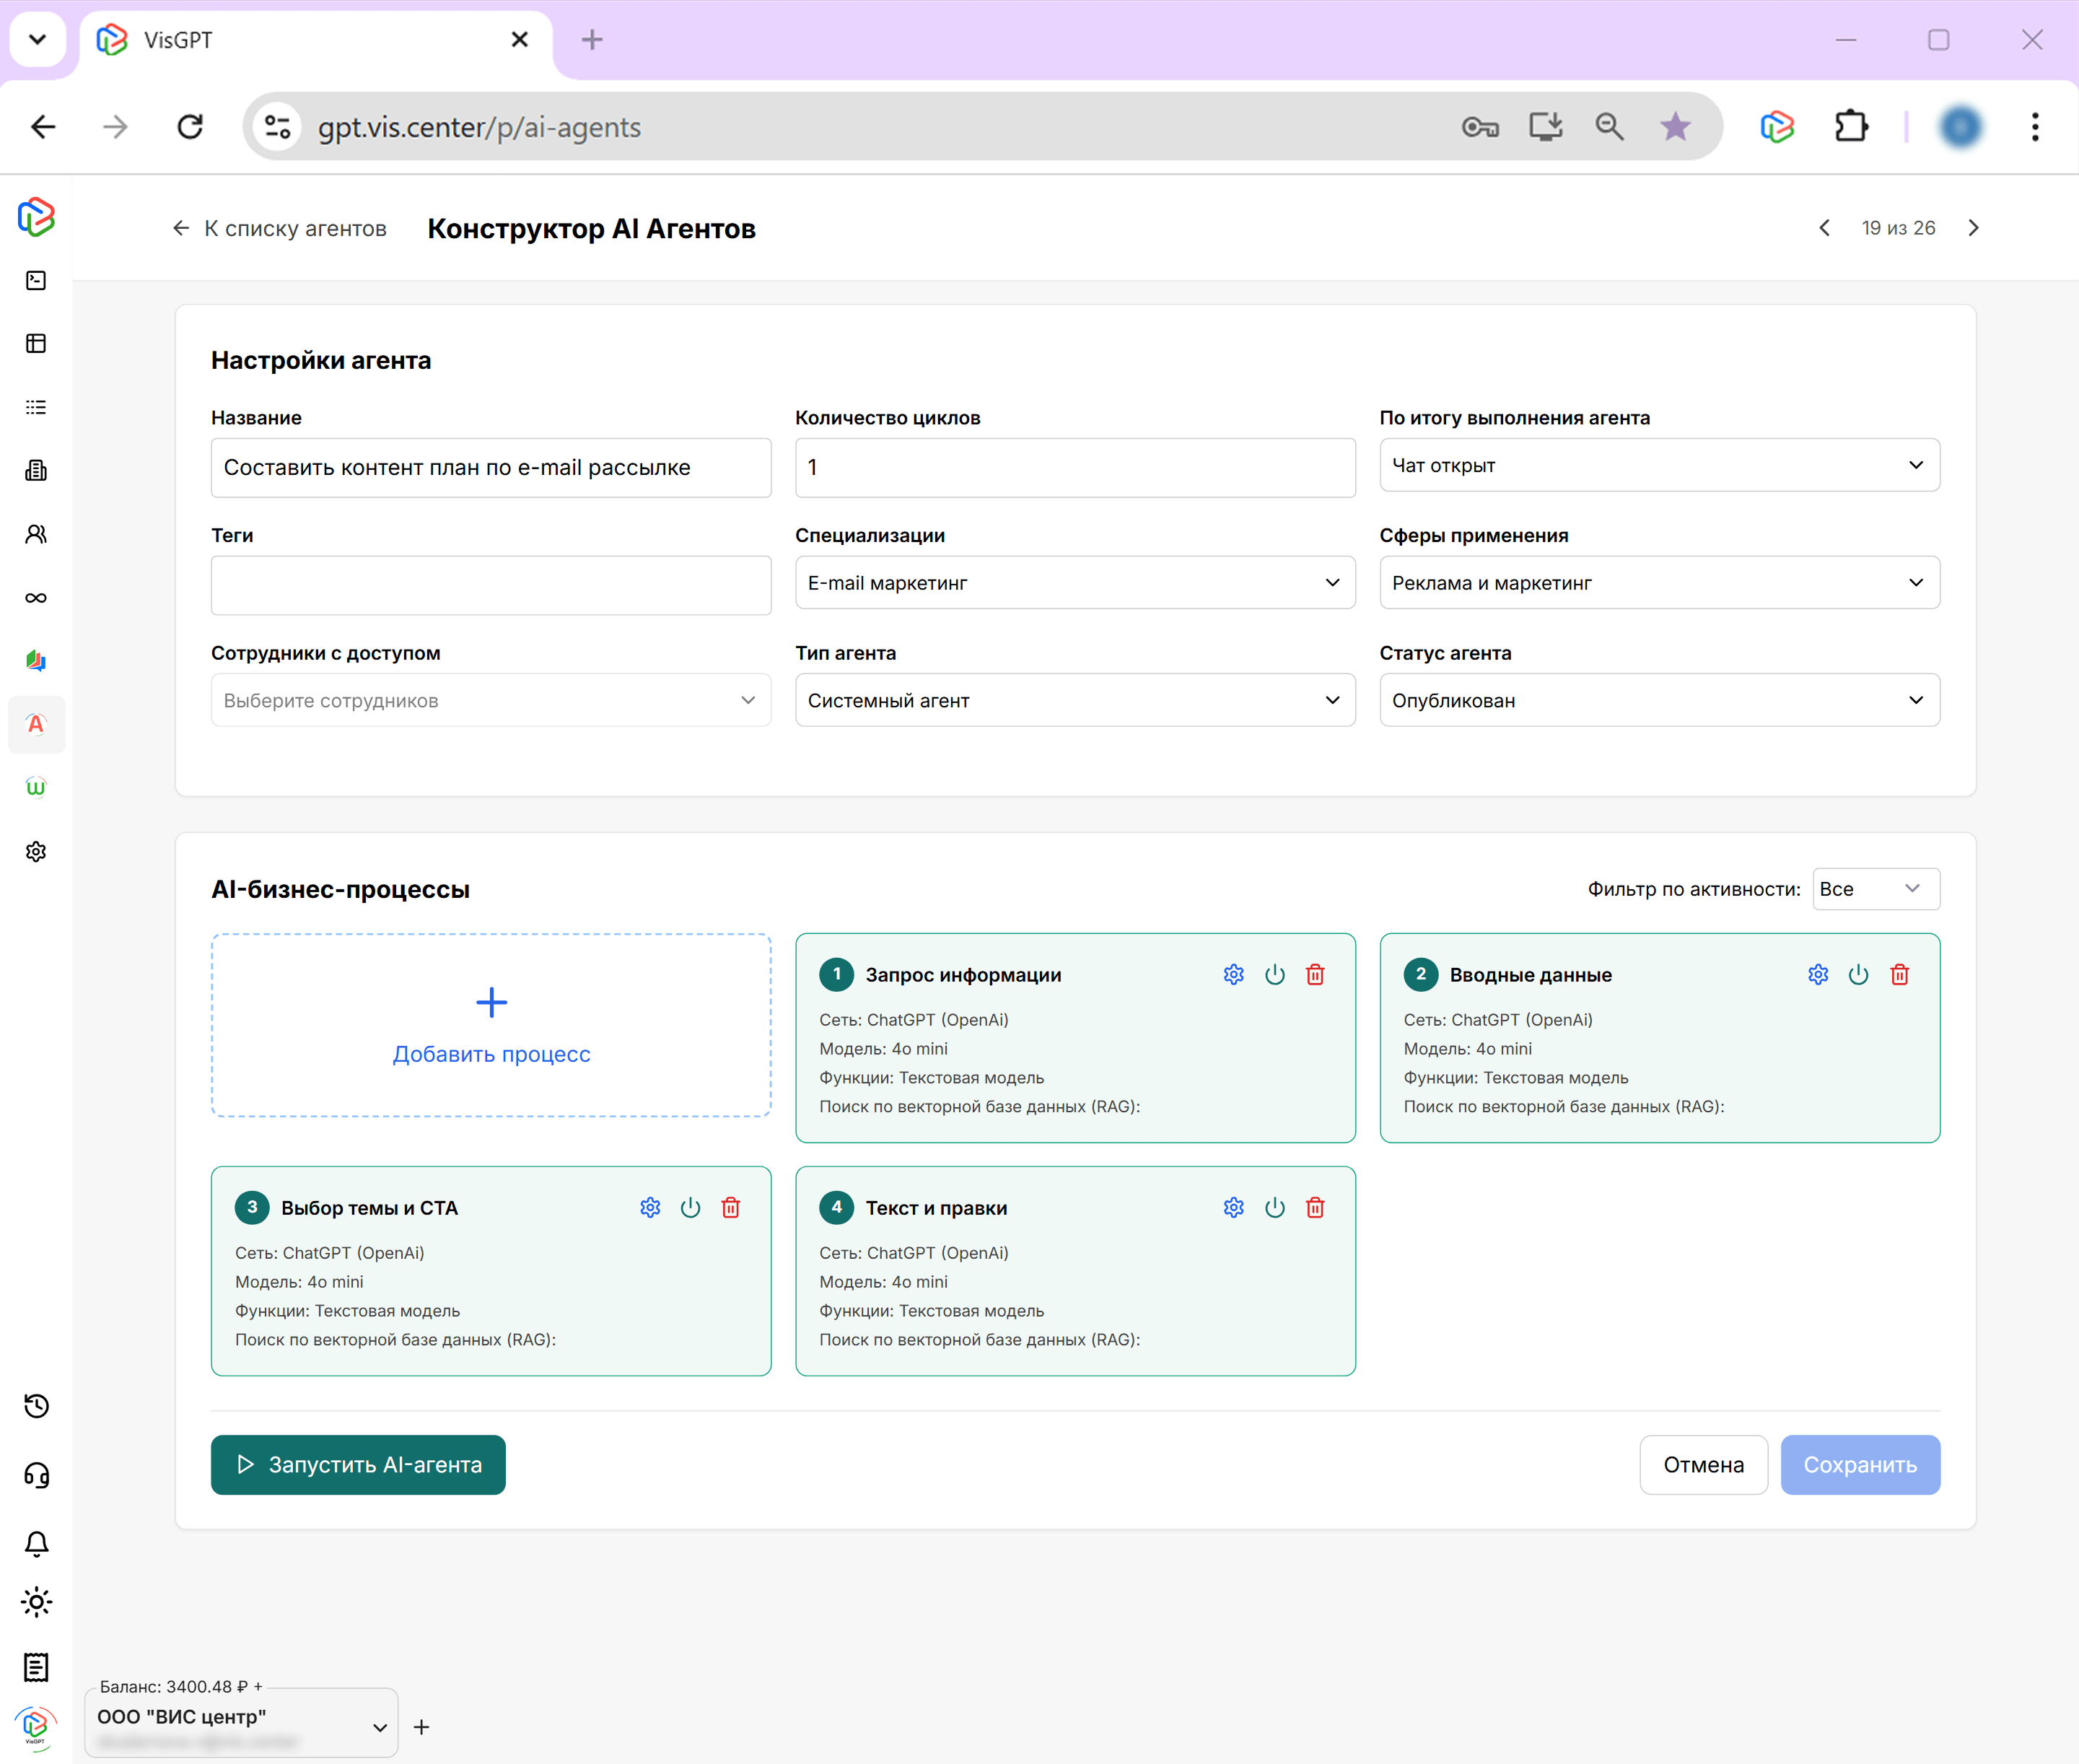
Task: Expand the Статус агента dropdown
Action: click(x=1658, y=700)
